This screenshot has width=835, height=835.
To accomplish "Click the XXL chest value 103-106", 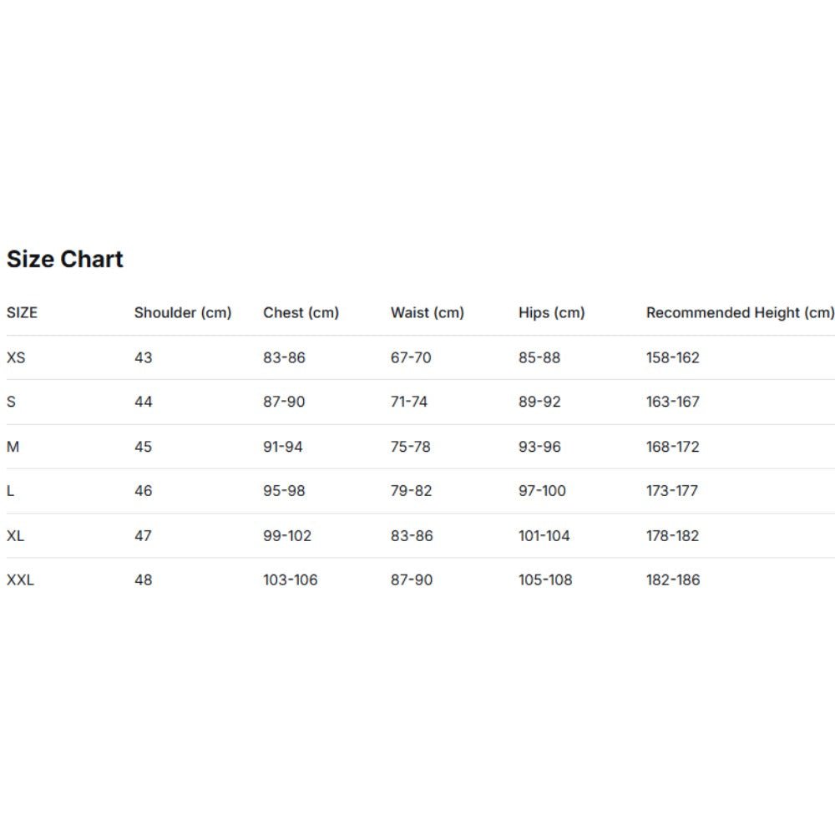I will pos(291,579).
